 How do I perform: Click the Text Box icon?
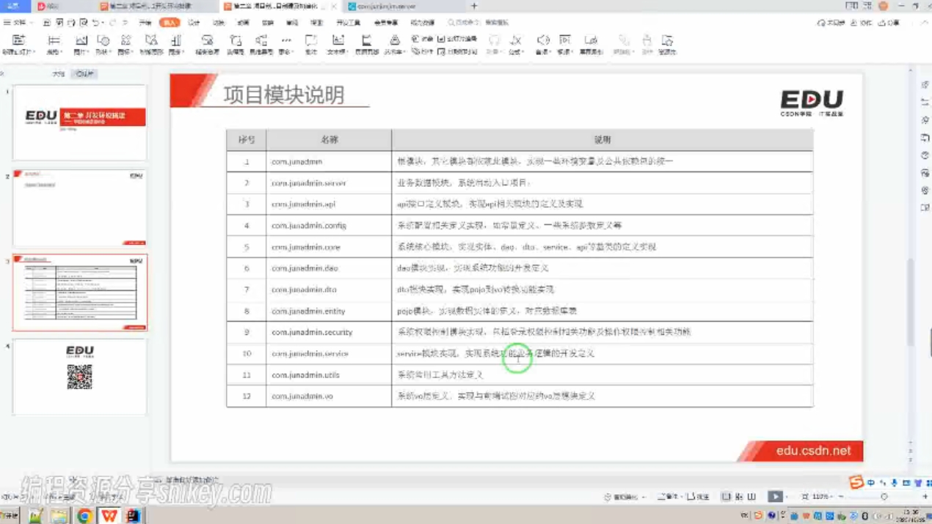(338, 41)
